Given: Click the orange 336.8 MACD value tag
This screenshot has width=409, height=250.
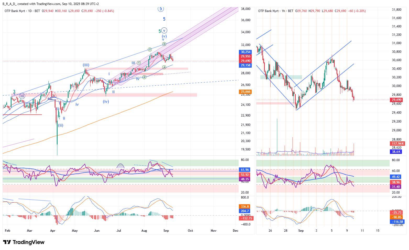Looking at the screenshot, I should (245, 206).
